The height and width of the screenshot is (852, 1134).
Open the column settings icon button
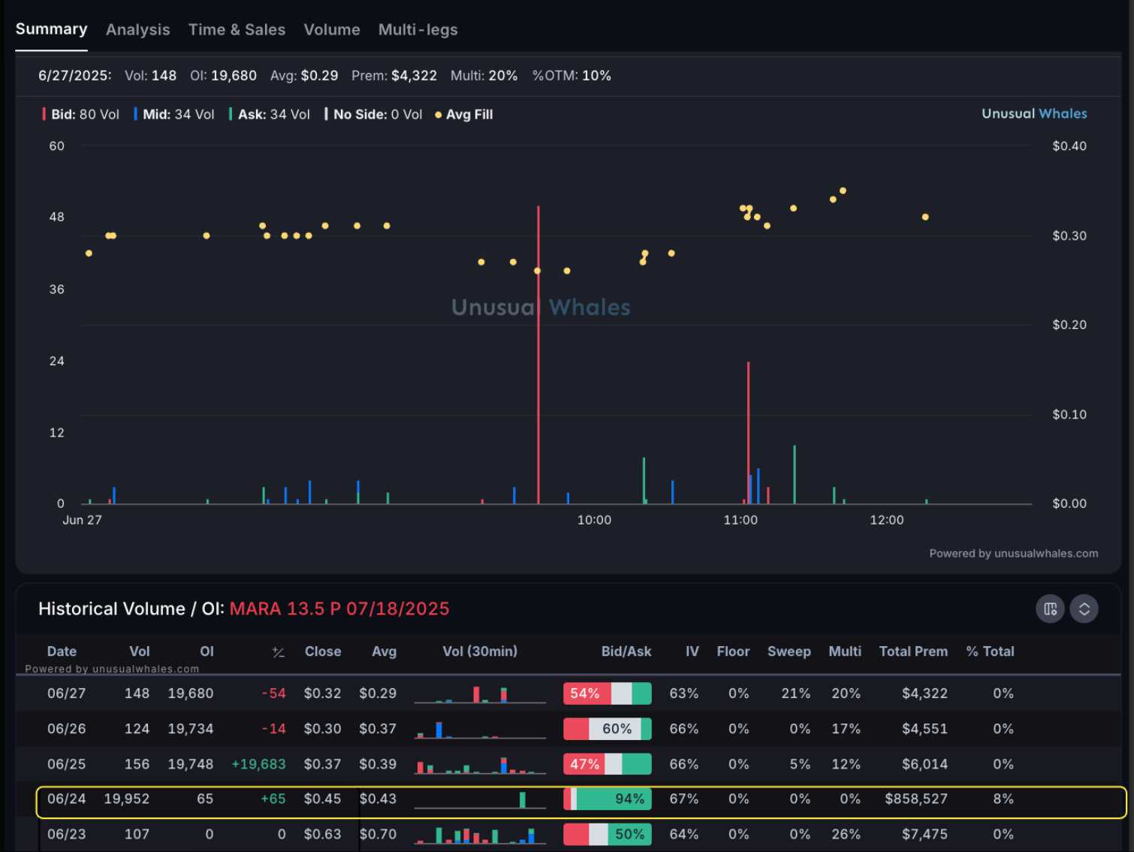point(1050,609)
